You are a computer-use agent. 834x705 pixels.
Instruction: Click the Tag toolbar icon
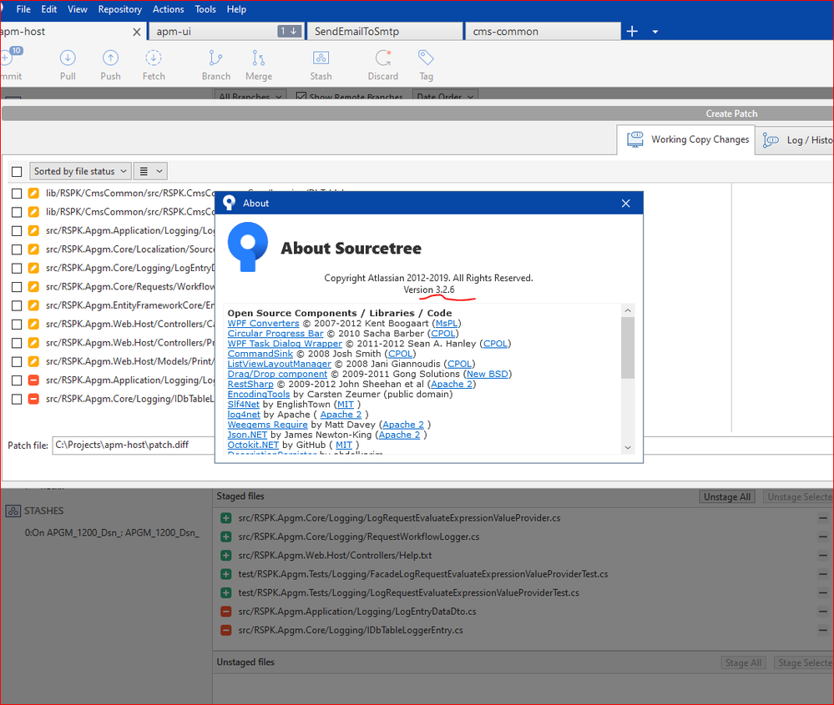click(426, 58)
